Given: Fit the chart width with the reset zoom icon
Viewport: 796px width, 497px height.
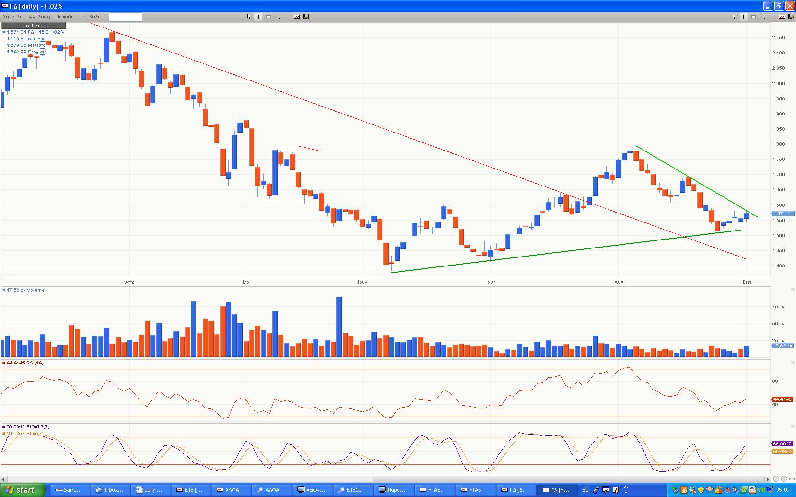Looking at the screenshot, I should tap(791, 479).
